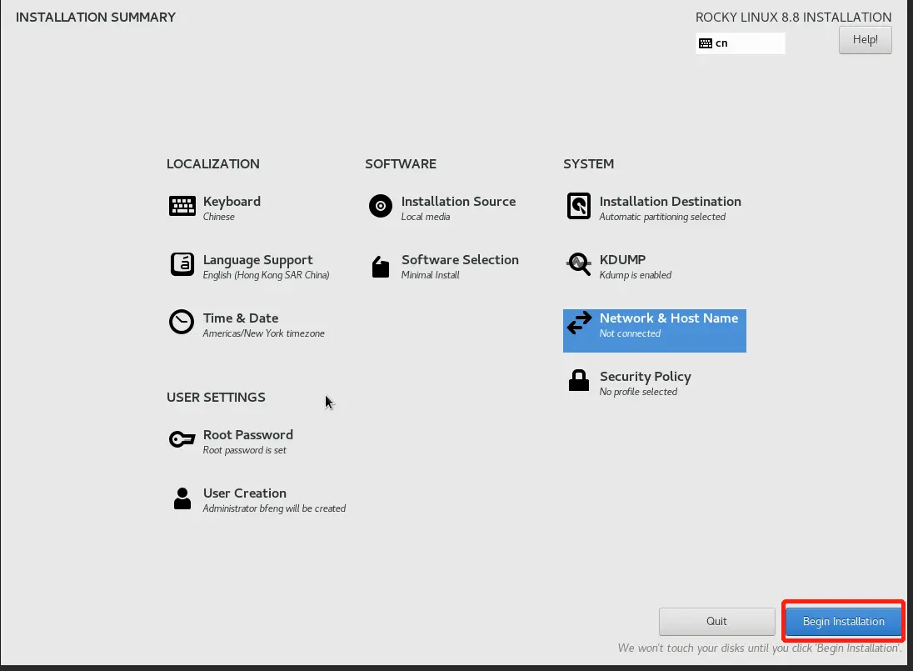The width and height of the screenshot is (913, 671).
Task: Click 'Administrator bfeng will be created' text
Action: [274, 508]
